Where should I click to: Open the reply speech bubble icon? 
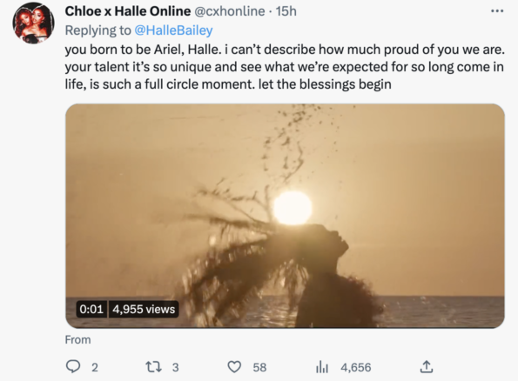[x=73, y=366]
